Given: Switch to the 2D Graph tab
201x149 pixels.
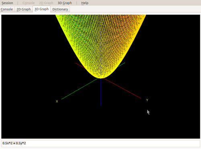Looking at the screenshot, I should pyautogui.click(x=24, y=9).
